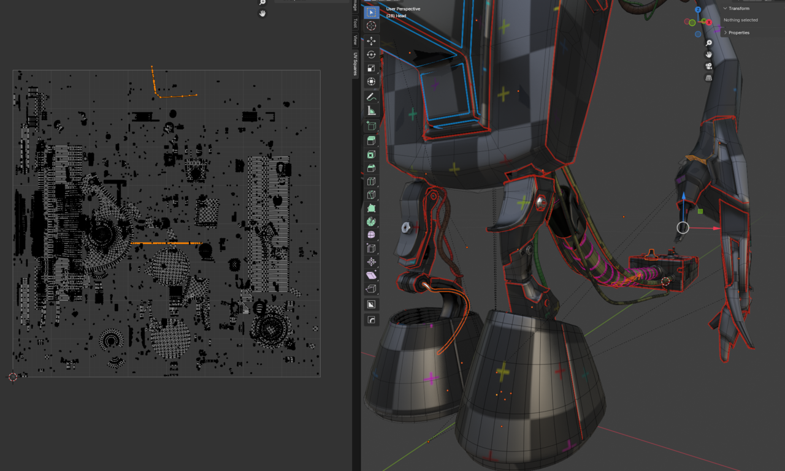
Task: Activate the 3D Cursor tool
Action: point(371,26)
